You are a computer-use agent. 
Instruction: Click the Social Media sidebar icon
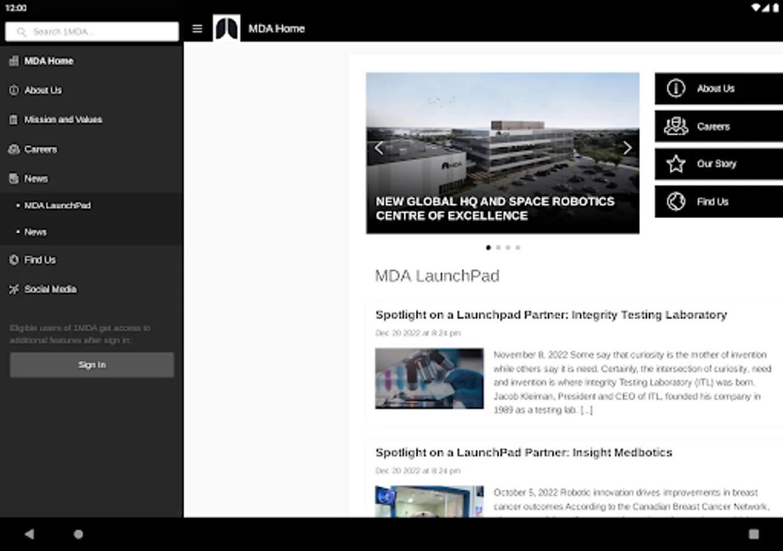[13, 289]
